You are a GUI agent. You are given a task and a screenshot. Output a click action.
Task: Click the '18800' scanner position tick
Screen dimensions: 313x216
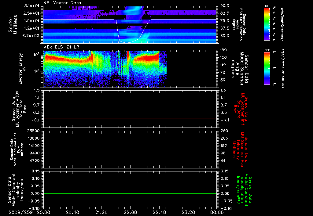tap(33, 138)
